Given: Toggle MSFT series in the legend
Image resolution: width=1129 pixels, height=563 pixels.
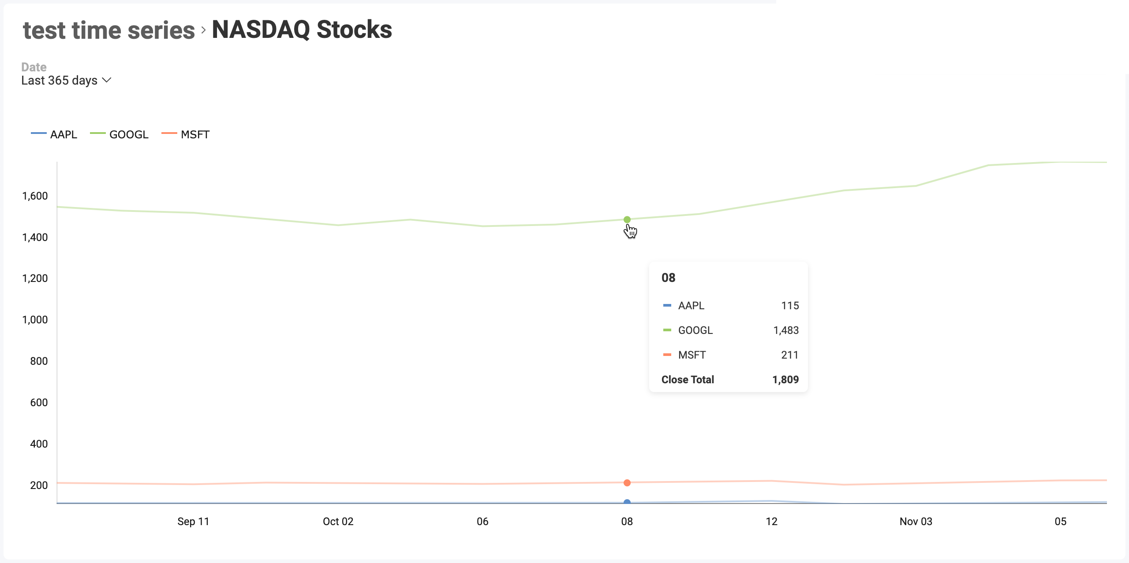Looking at the screenshot, I should click(x=185, y=134).
